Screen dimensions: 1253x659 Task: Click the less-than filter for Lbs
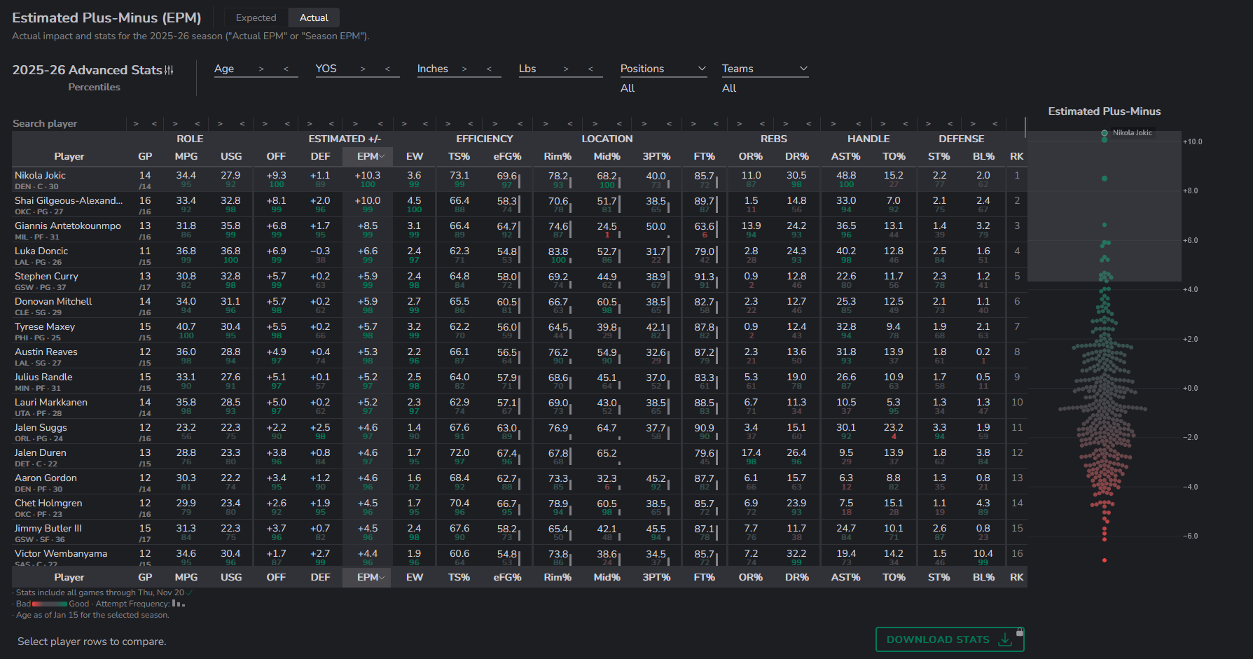590,69
